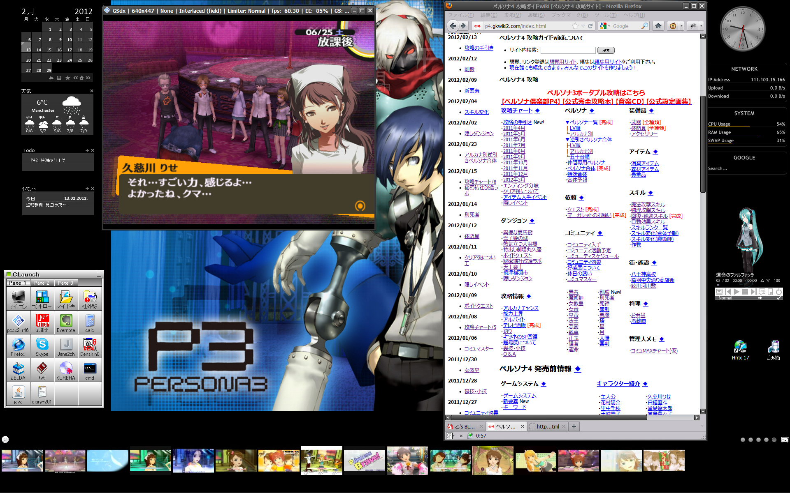Open My Computer (マイコン) in CLaunch
The image size is (790, 493).
18,299
